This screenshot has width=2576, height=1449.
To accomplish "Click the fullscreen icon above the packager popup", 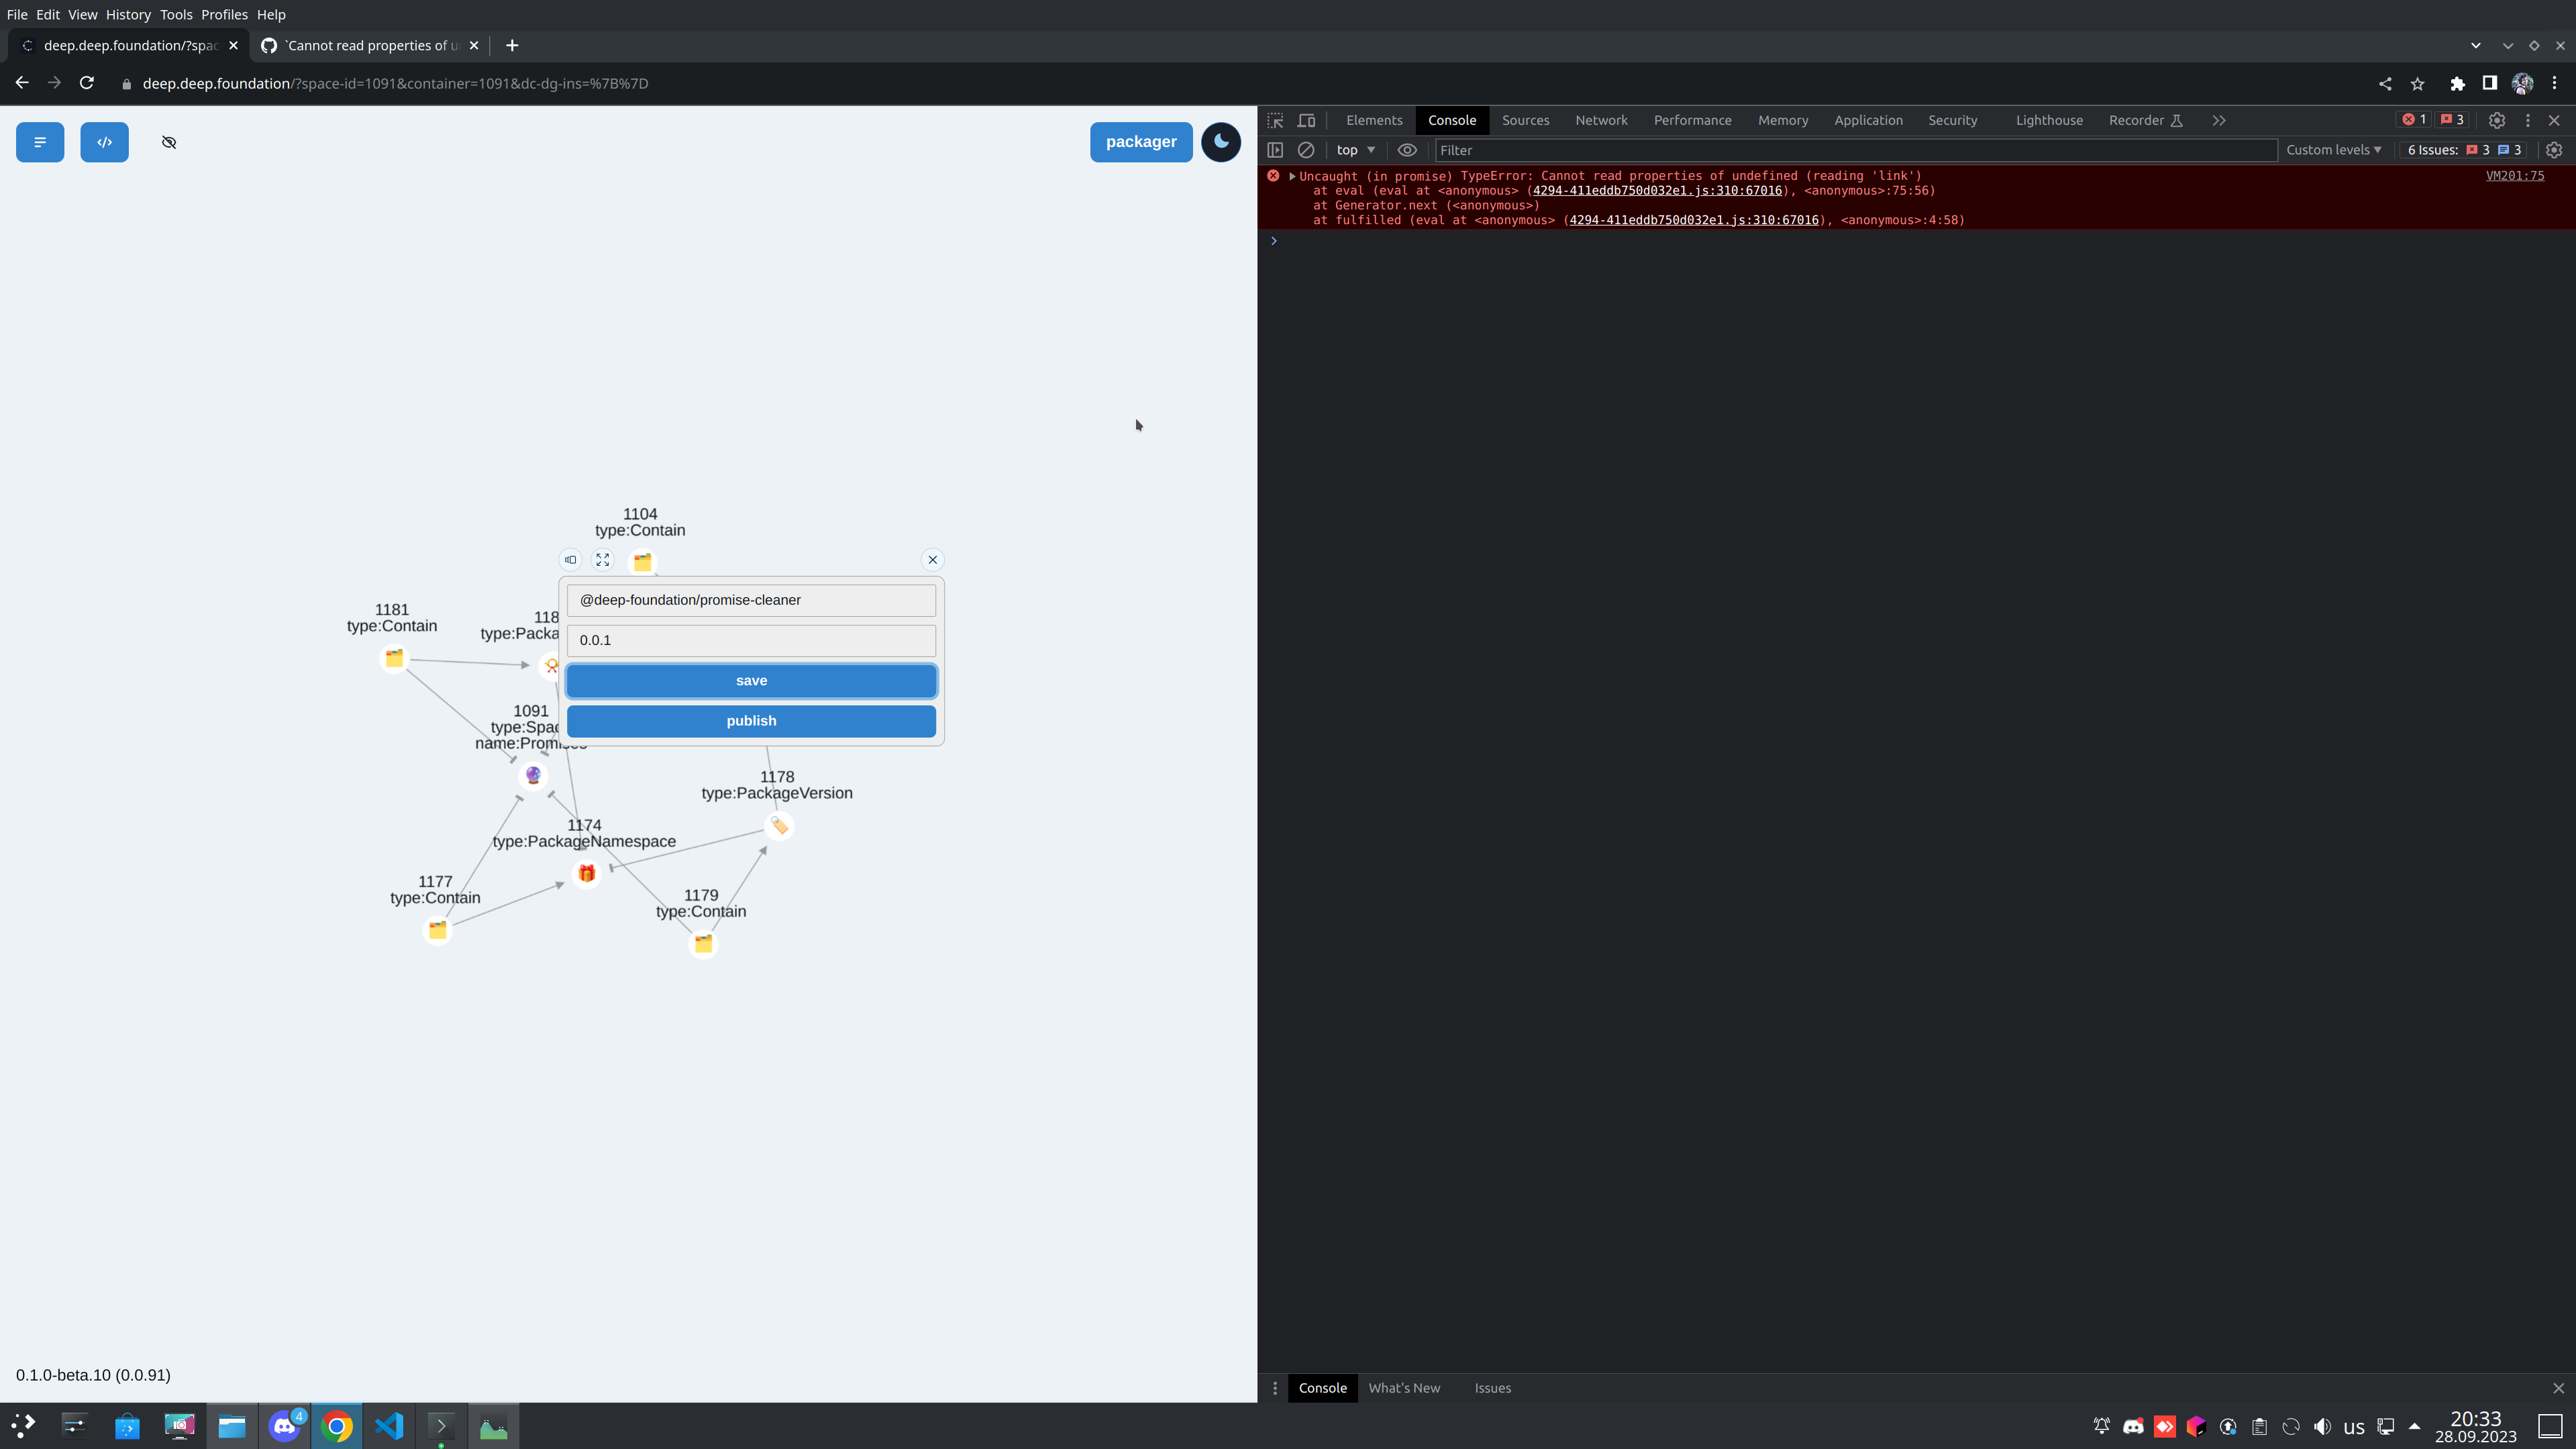I will click(x=602, y=560).
